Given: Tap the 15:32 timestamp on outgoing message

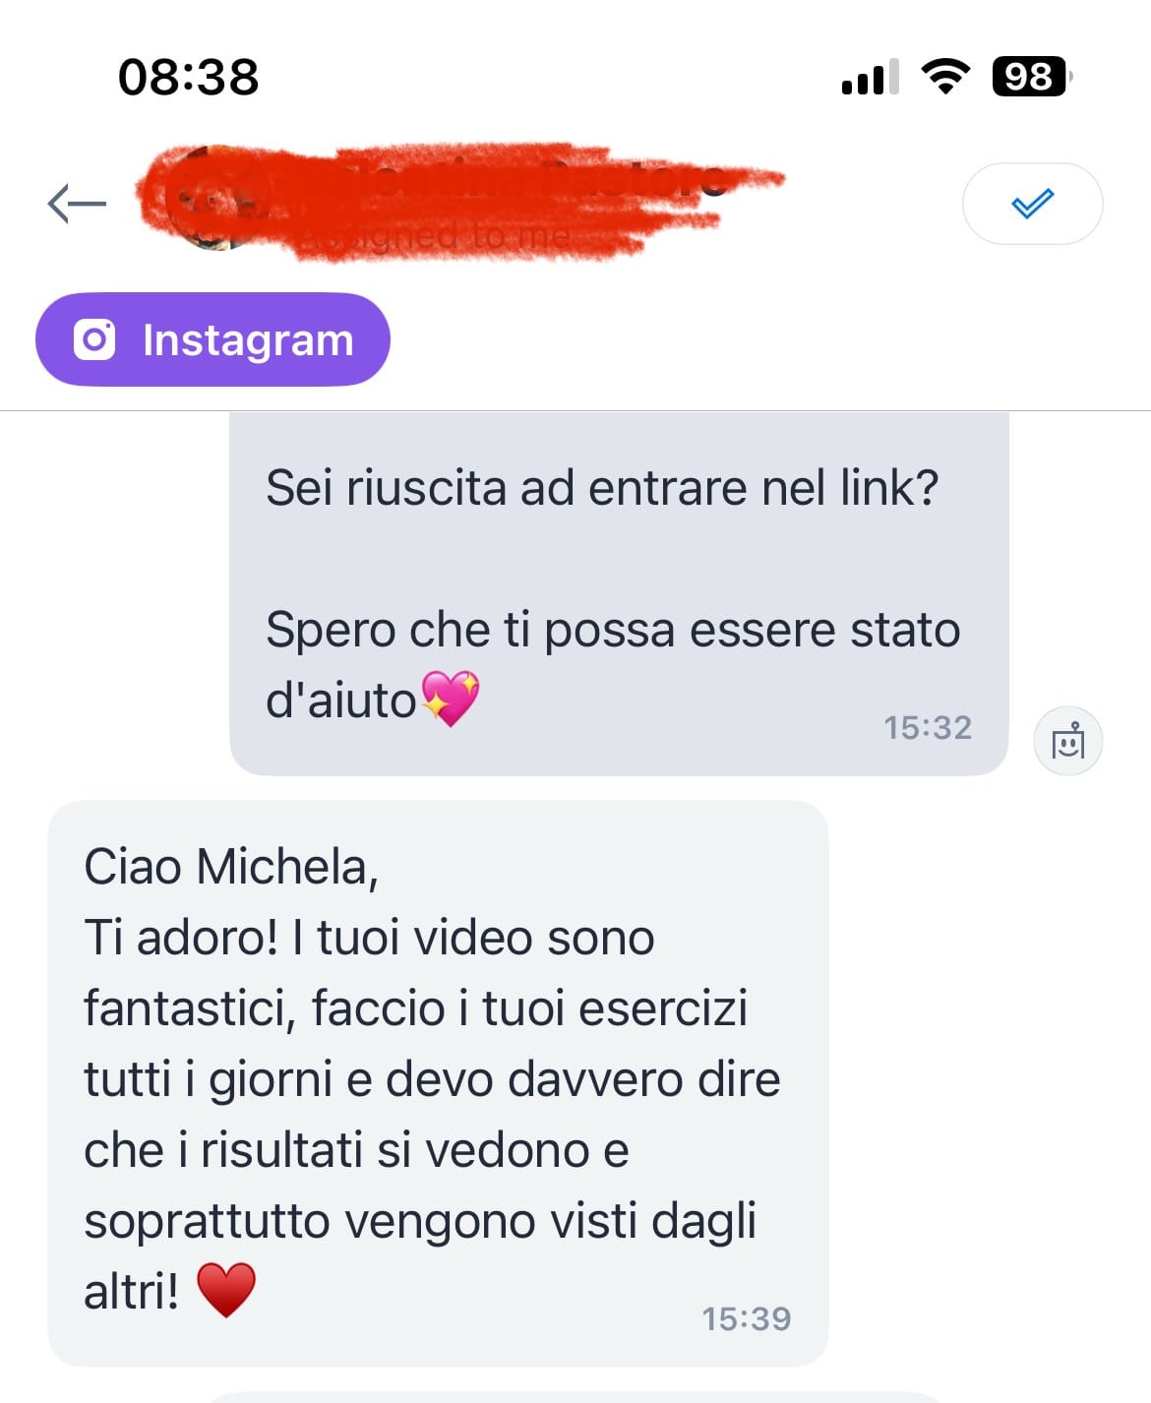Looking at the screenshot, I should point(927,728).
